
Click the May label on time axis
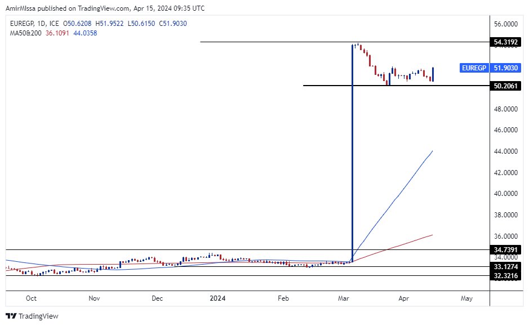[x=466, y=298]
